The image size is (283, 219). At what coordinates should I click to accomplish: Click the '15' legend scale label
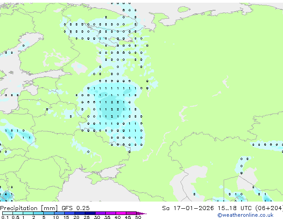[66, 217]
